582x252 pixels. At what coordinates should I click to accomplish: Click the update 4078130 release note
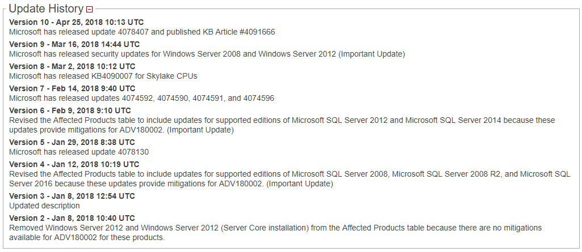pos(79,152)
